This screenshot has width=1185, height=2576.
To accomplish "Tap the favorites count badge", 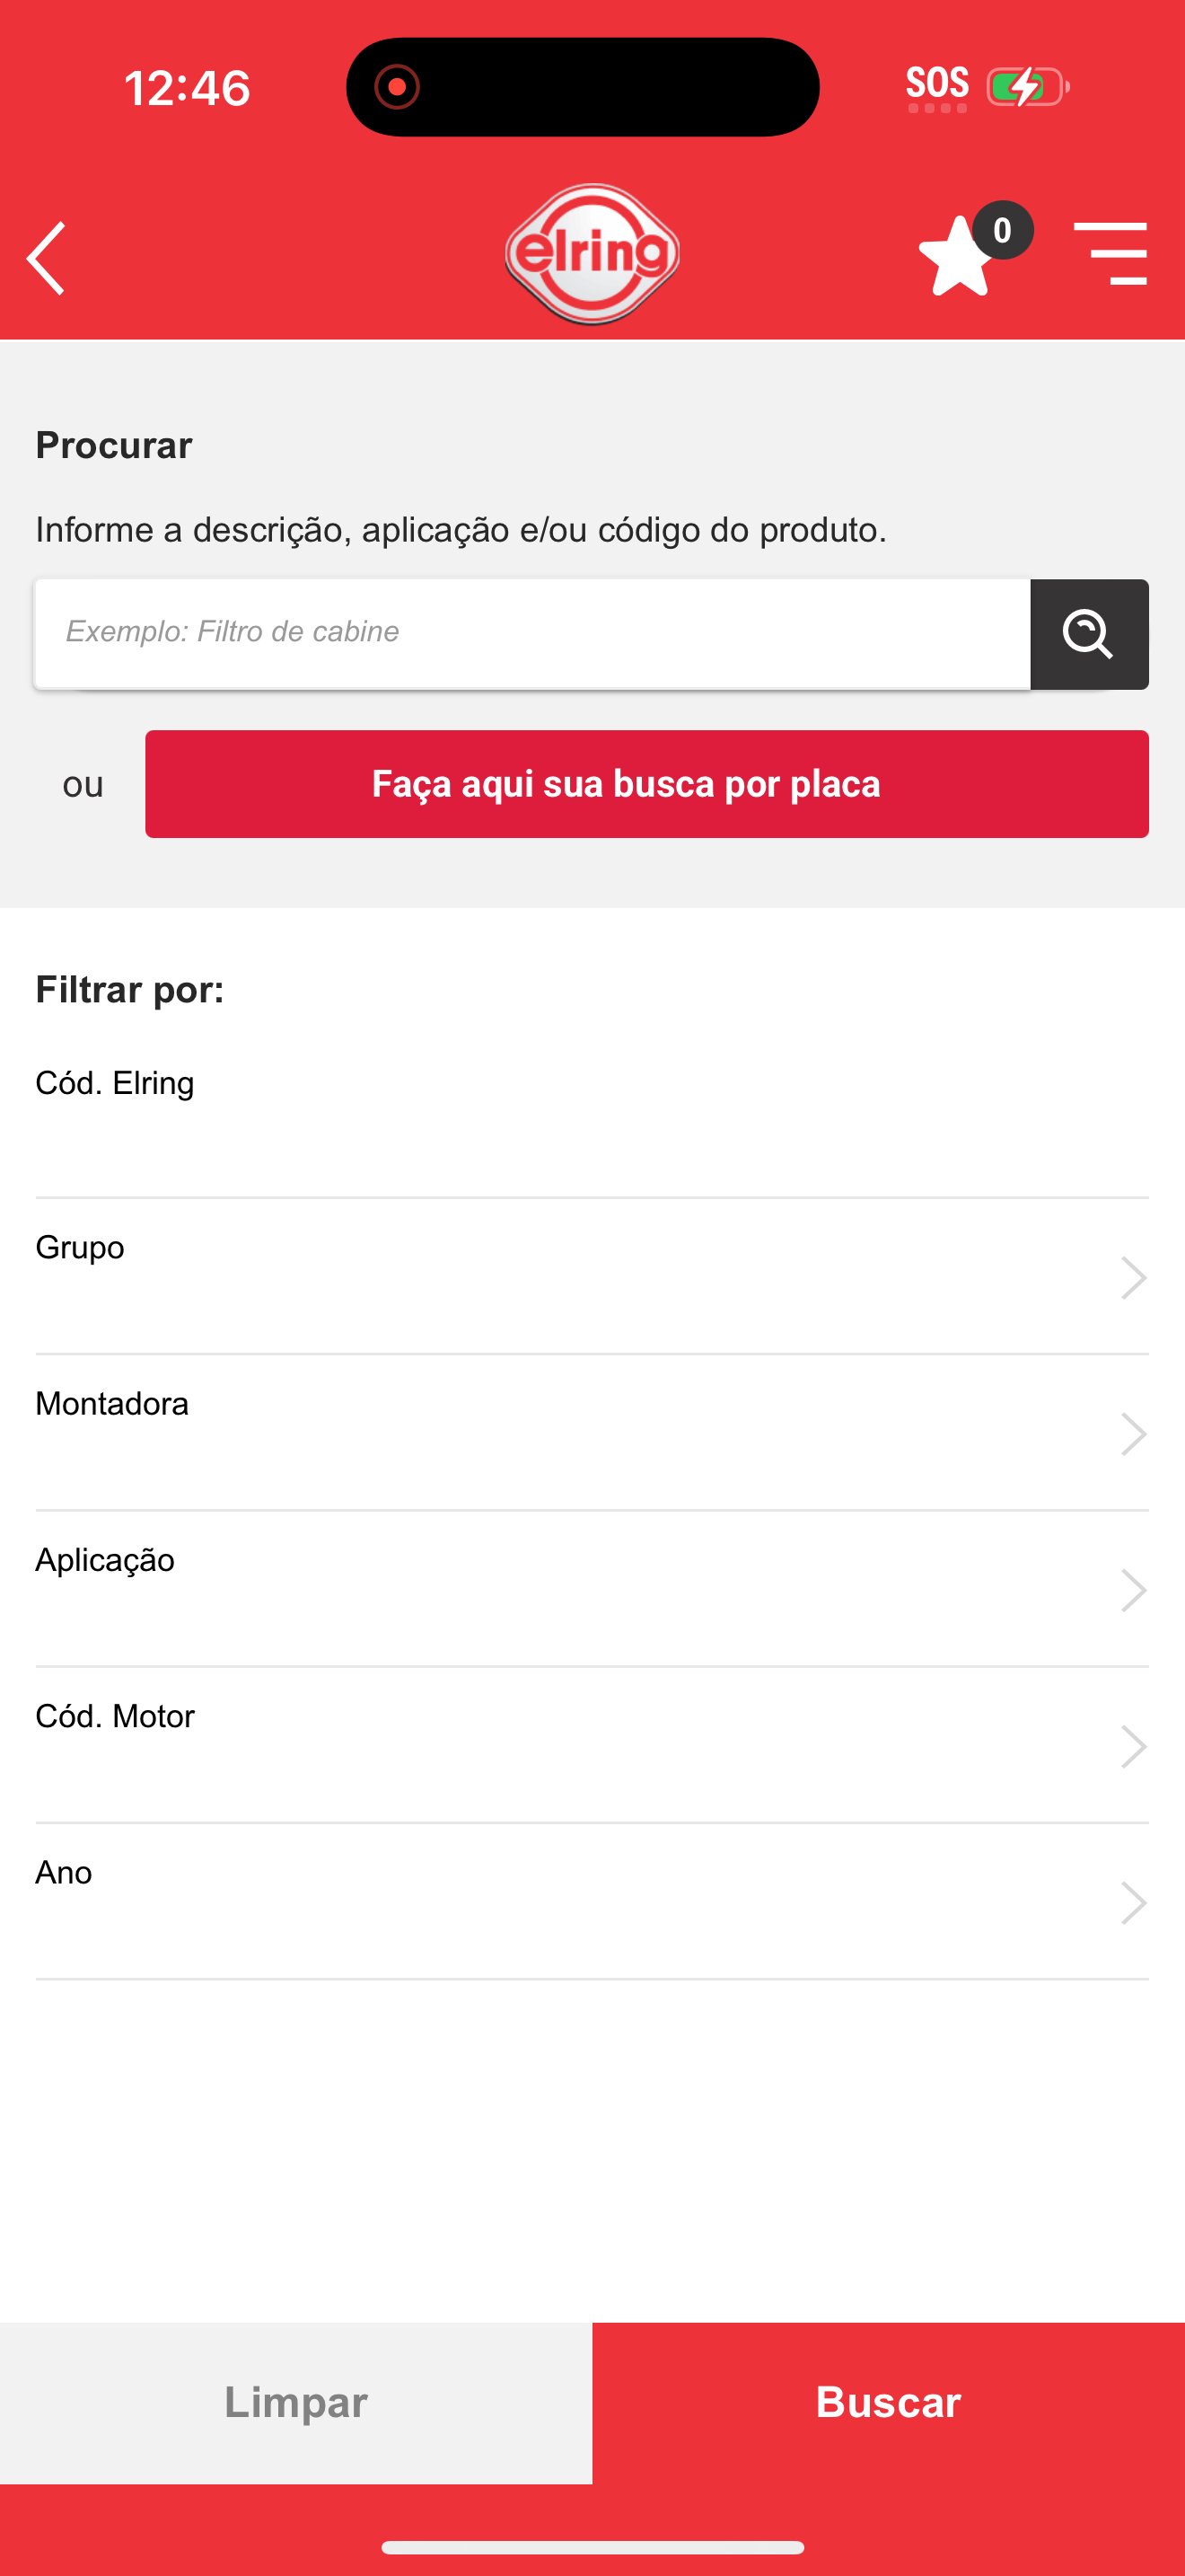I will 1002,230.
